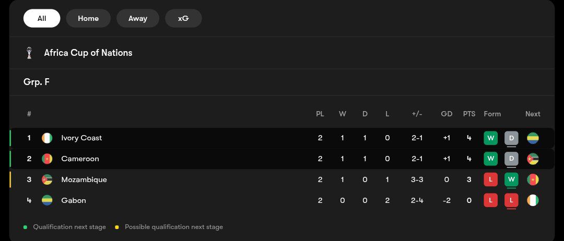Click Mozambique's latest W form badge

(511, 179)
